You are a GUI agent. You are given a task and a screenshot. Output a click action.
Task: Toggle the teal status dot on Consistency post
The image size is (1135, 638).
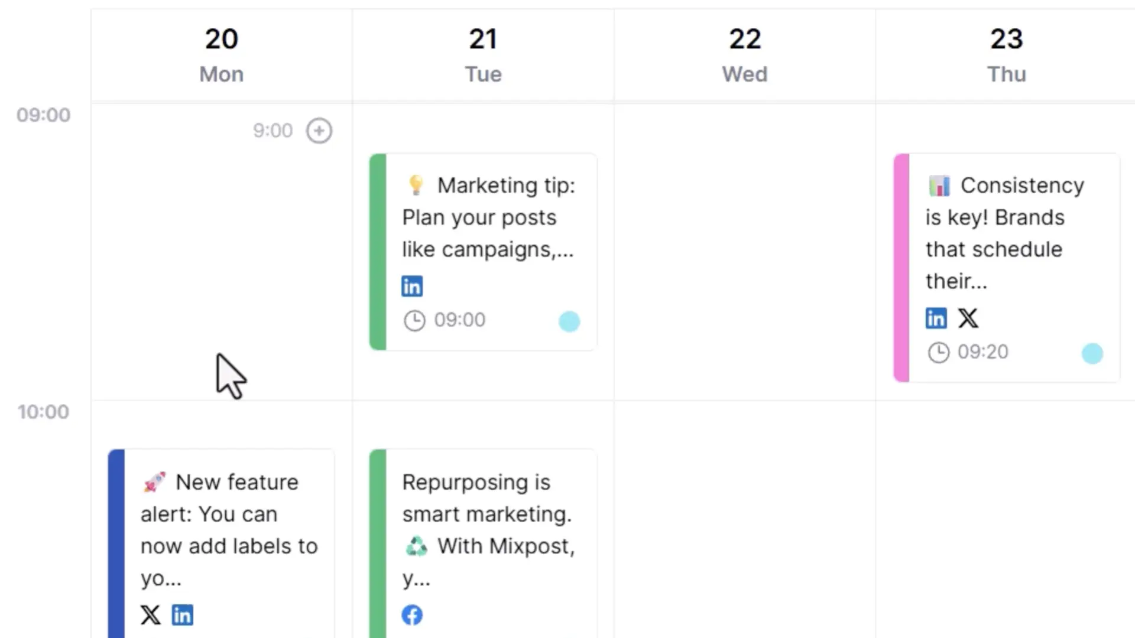(1093, 353)
